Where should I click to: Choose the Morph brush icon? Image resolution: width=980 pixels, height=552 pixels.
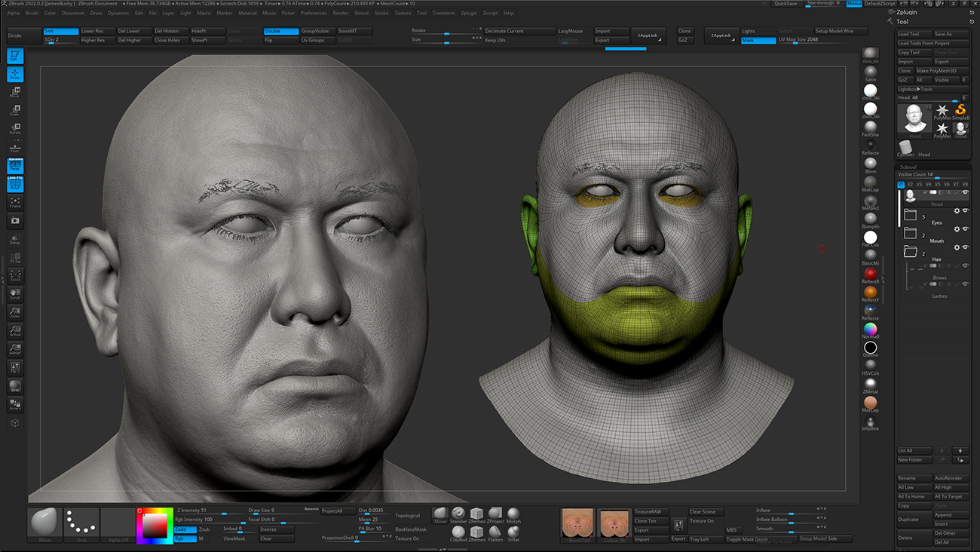(x=513, y=516)
